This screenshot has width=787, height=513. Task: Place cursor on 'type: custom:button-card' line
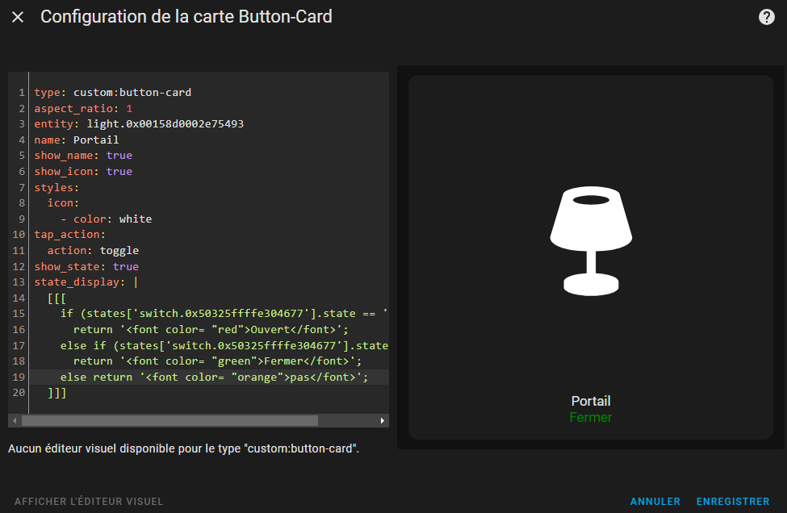pos(112,92)
